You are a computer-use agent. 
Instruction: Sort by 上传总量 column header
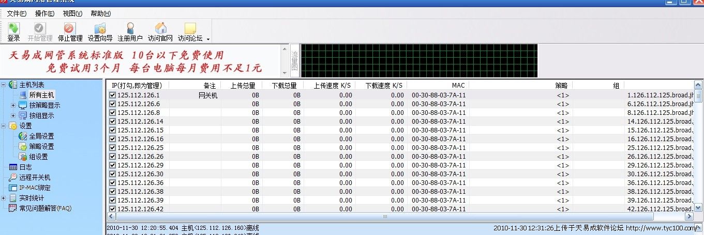(241, 86)
